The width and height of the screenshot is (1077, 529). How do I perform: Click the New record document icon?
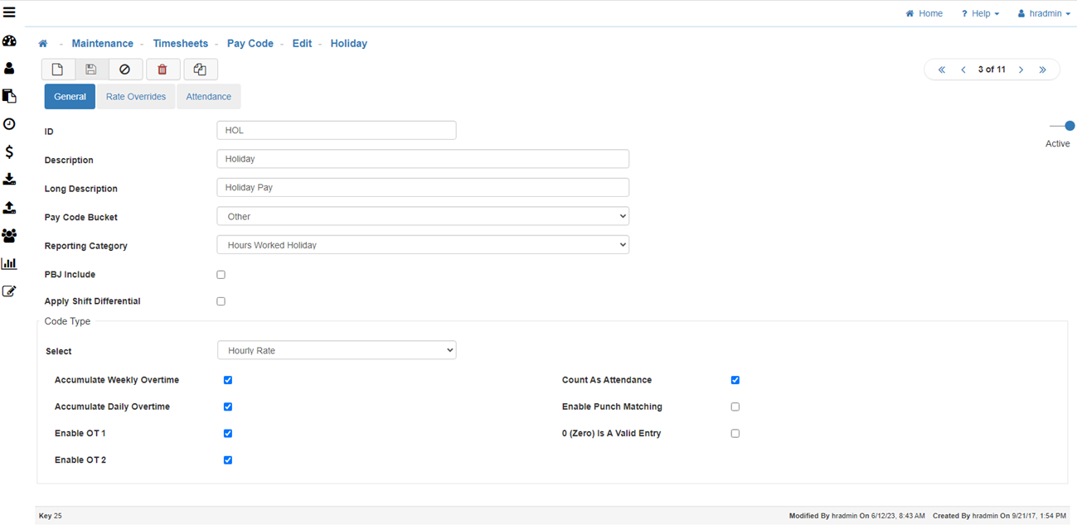(x=58, y=70)
